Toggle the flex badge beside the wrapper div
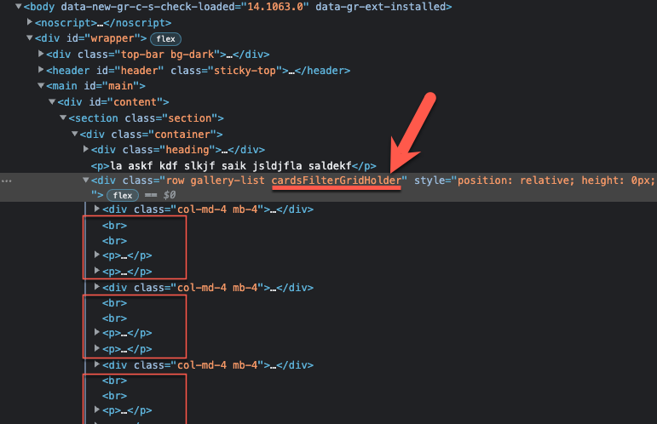Screen dimensions: 657x424 pyautogui.click(x=165, y=39)
